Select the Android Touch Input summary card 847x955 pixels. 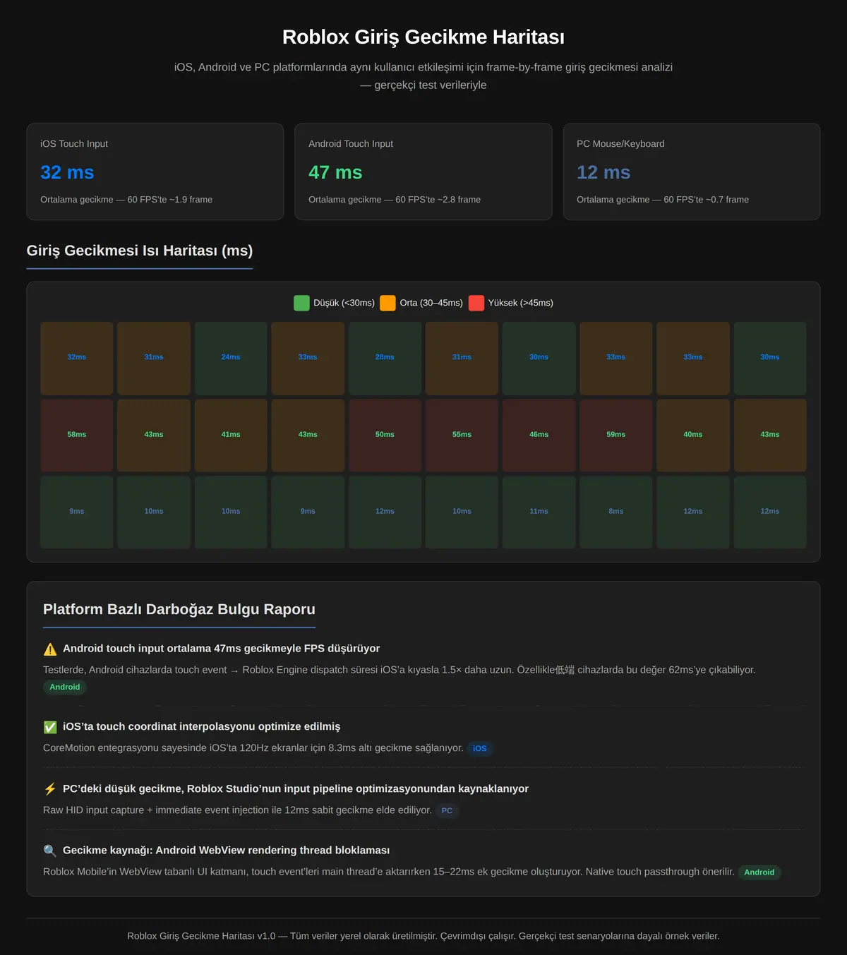[423, 172]
